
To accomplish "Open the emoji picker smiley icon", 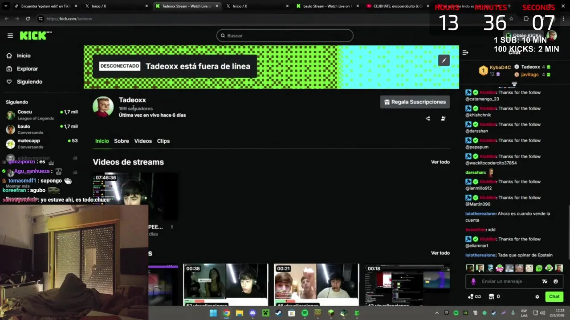I will (x=556, y=281).
